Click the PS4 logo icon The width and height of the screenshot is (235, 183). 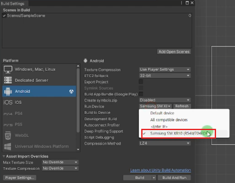pyautogui.click(x=8, y=114)
